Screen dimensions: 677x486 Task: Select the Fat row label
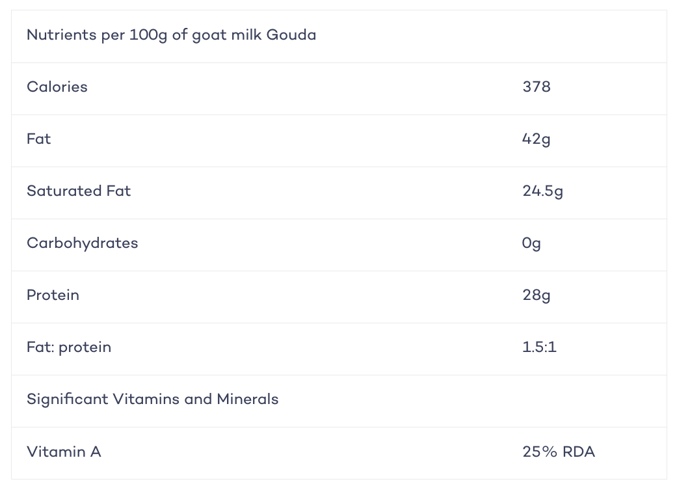point(39,139)
